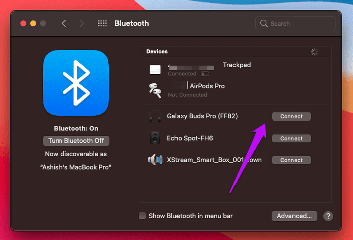Screen dimensions: 353x240
Task: Click "Ashish's MacBook Pro" discoverable name
Action: pos(76,167)
